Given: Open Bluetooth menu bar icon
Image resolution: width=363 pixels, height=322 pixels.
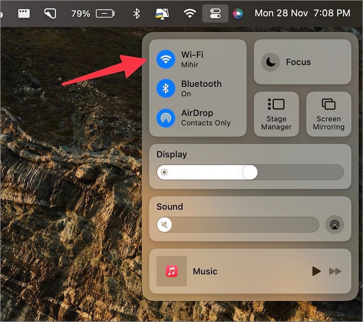Looking at the screenshot, I should (x=136, y=13).
